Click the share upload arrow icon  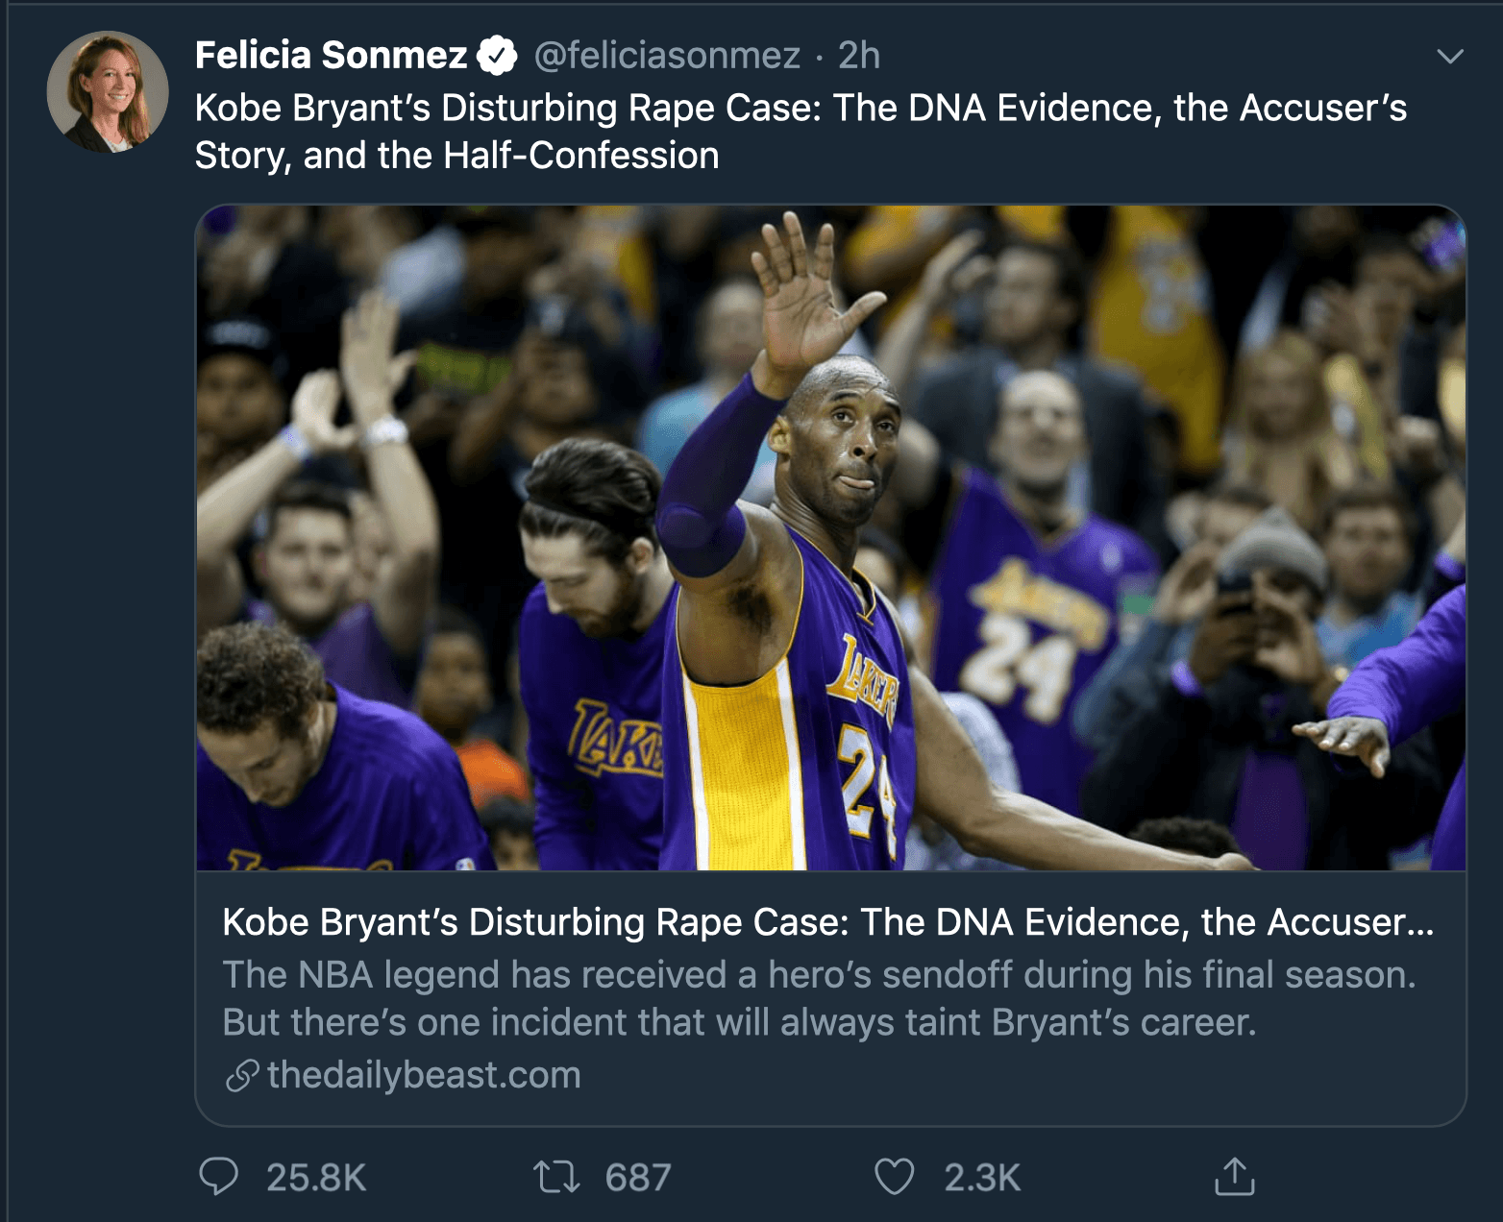click(1234, 1176)
